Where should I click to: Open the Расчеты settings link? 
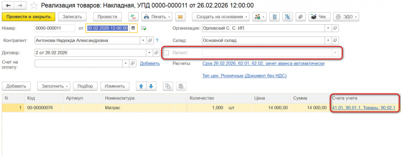tap(264, 63)
